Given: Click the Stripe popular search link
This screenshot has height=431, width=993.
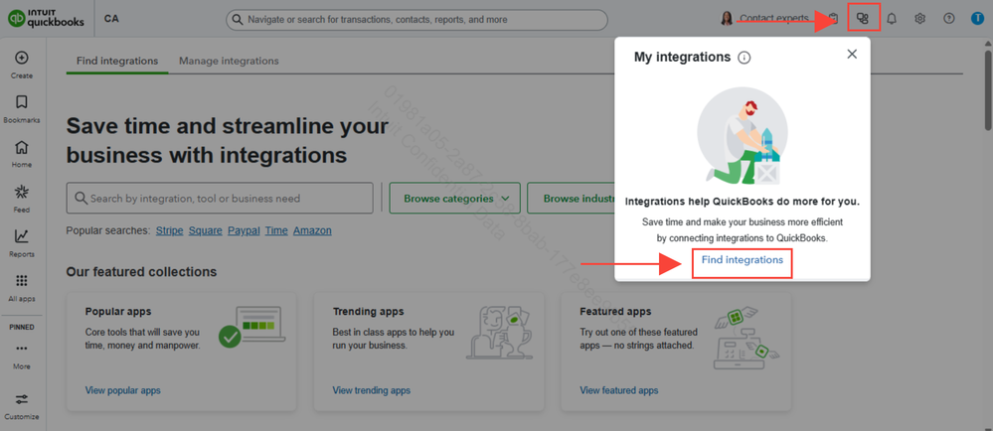Looking at the screenshot, I should [169, 230].
